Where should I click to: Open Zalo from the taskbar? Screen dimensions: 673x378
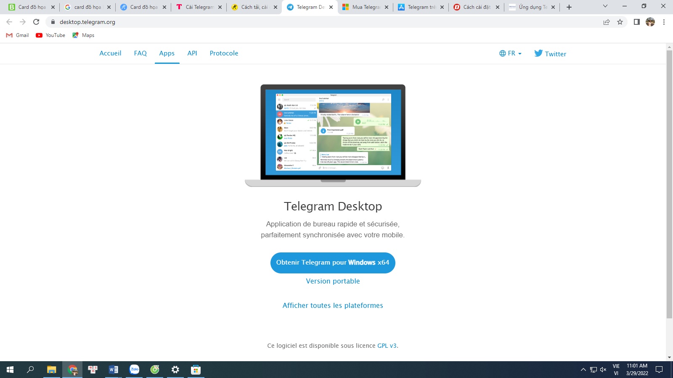[134, 370]
